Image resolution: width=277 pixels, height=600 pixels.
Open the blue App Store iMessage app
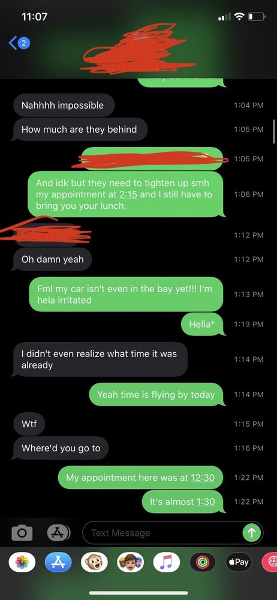click(x=58, y=562)
